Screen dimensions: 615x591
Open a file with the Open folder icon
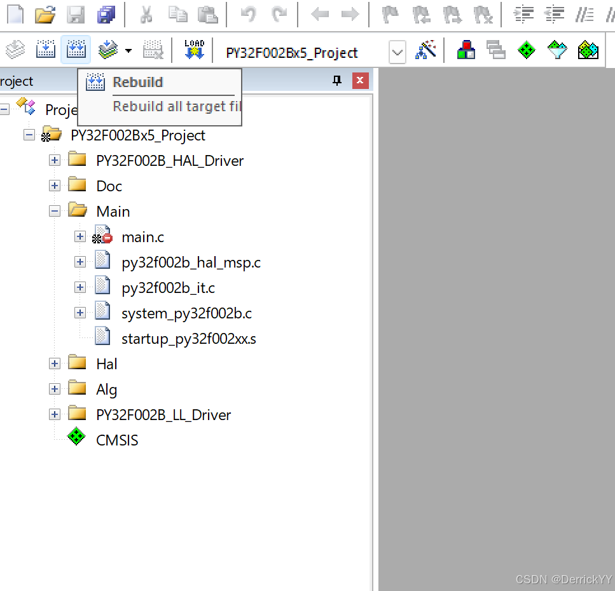coord(45,15)
